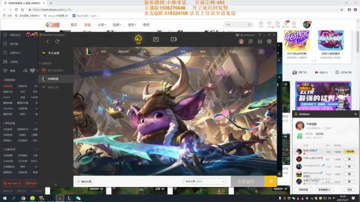360x202 pixels.
Task: Click the 一键全赞 yellow button in popup
Action: click(x=349, y=151)
